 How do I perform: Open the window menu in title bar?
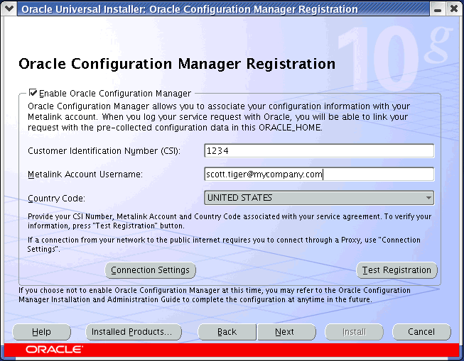[x=9, y=9]
